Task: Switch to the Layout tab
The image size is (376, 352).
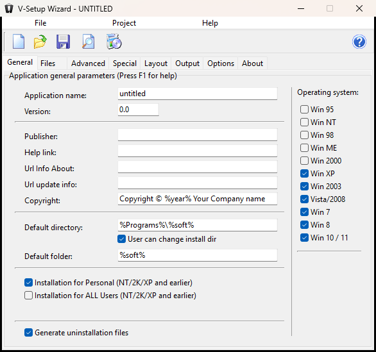Action: [156, 63]
